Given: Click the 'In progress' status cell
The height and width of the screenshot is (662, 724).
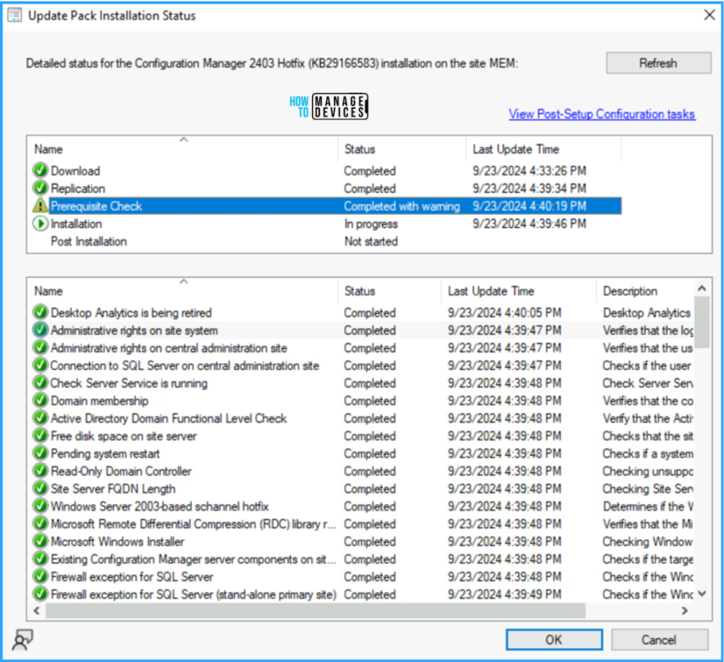Looking at the screenshot, I should click(370, 223).
